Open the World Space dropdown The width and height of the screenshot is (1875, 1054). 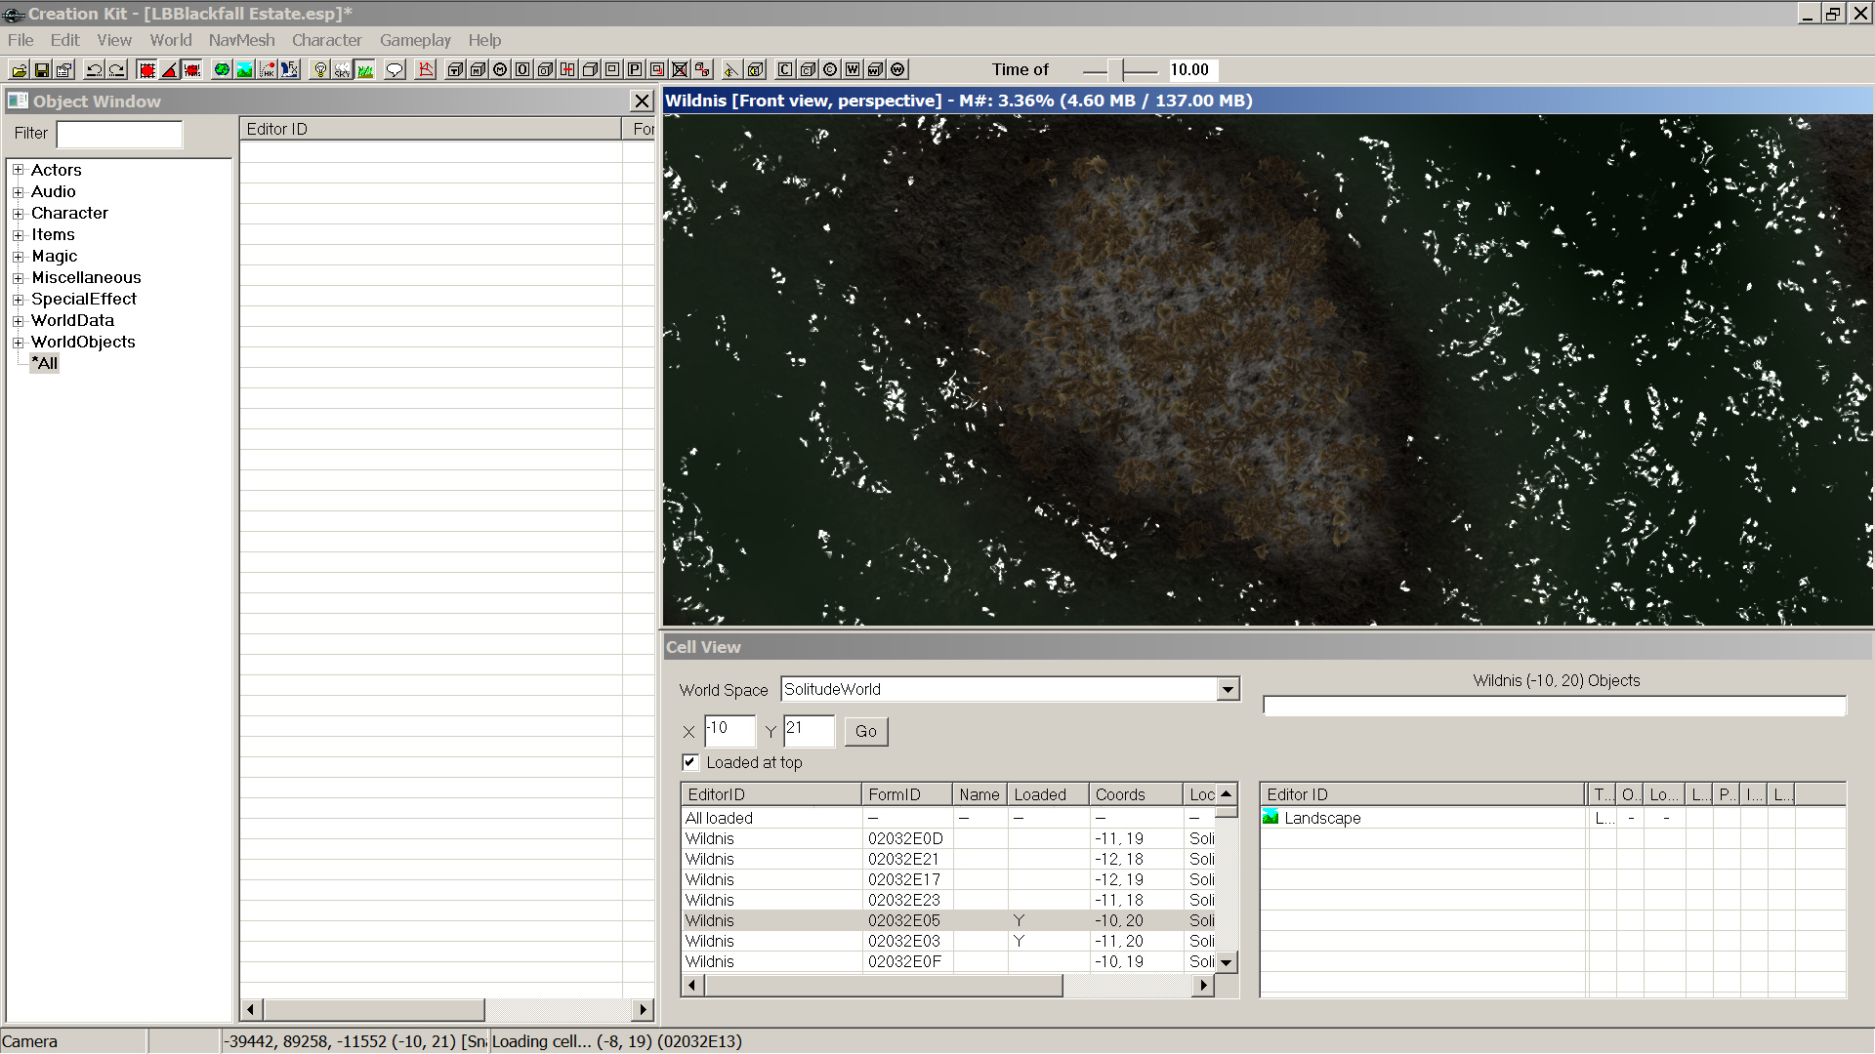[x=1228, y=689]
